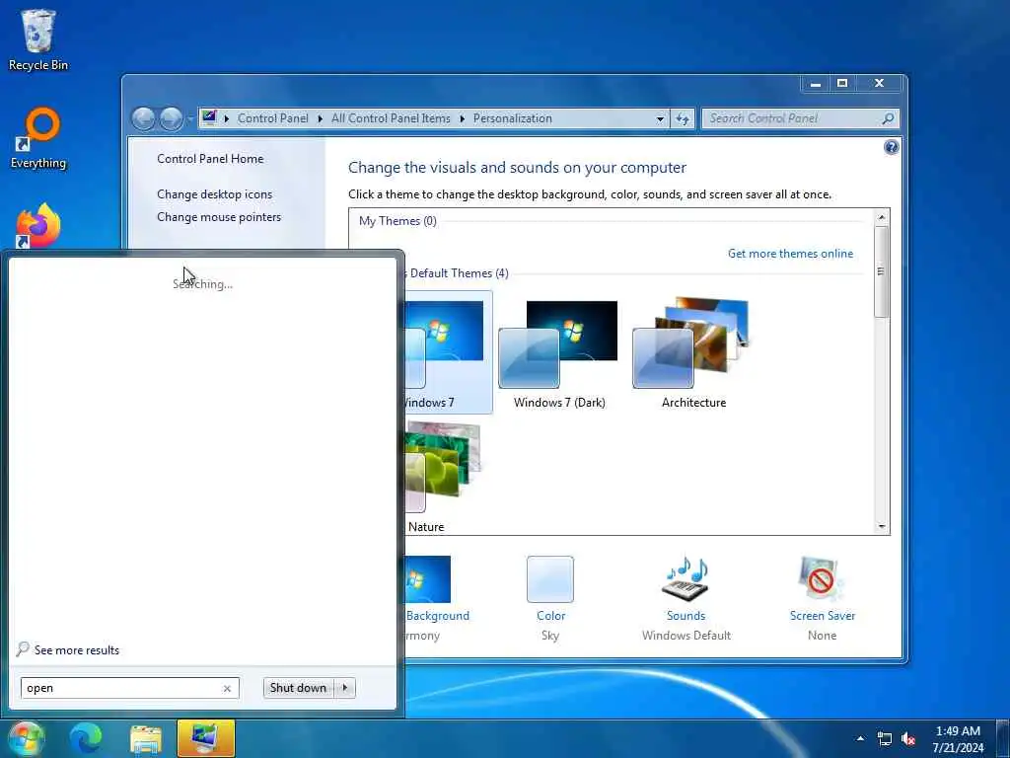Open the address bar history dropdown
1010x758 pixels.
pyautogui.click(x=660, y=119)
